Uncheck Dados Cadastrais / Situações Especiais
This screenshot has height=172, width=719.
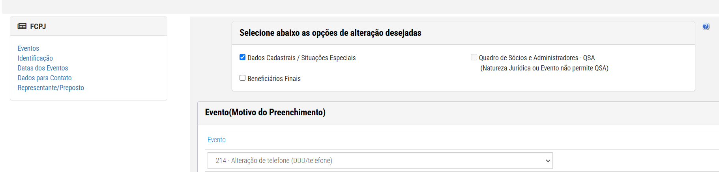coord(242,57)
